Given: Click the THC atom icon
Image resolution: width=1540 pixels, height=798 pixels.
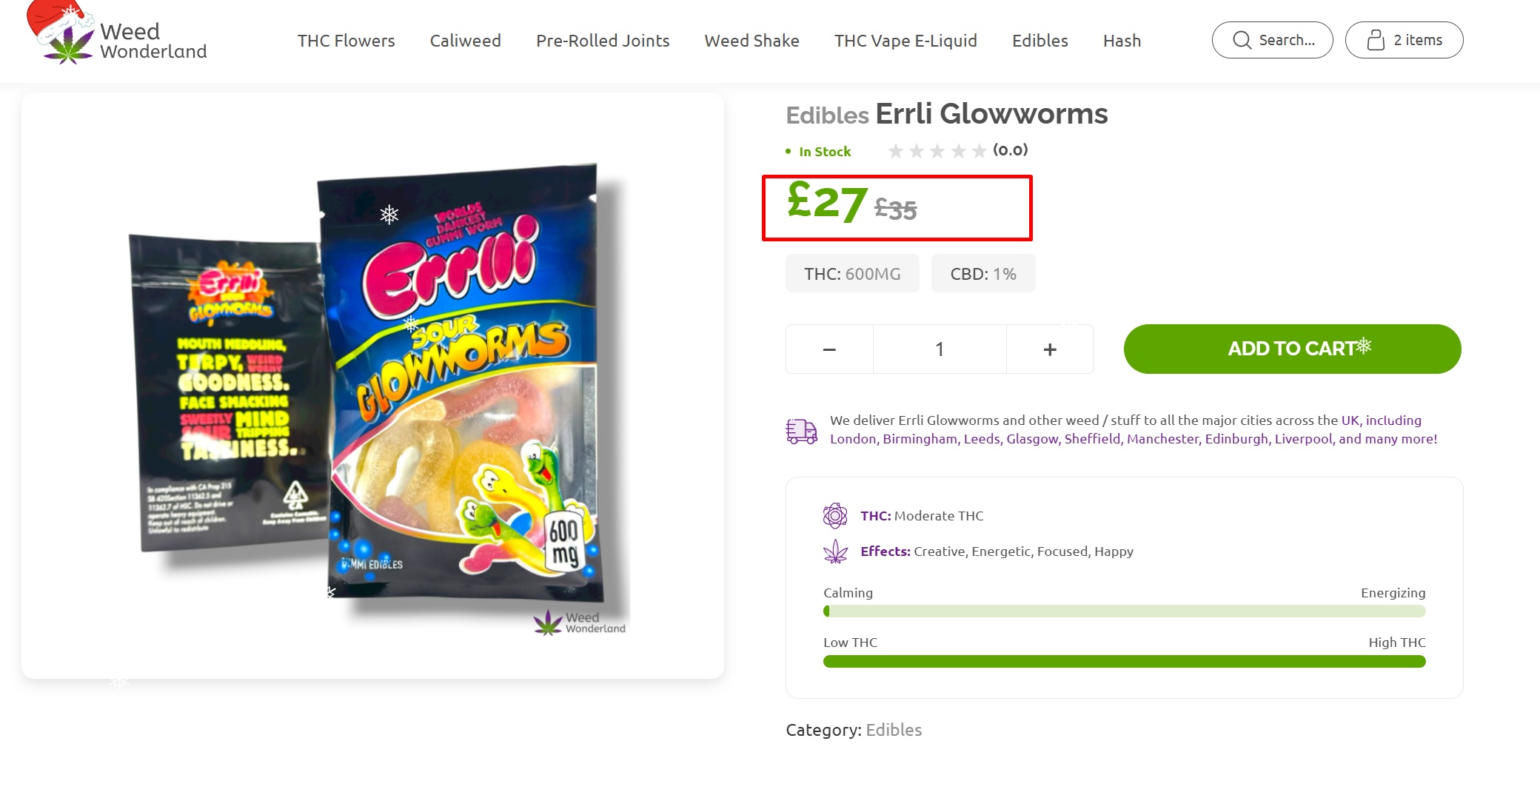Looking at the screenshot, I should pos(835,515).
